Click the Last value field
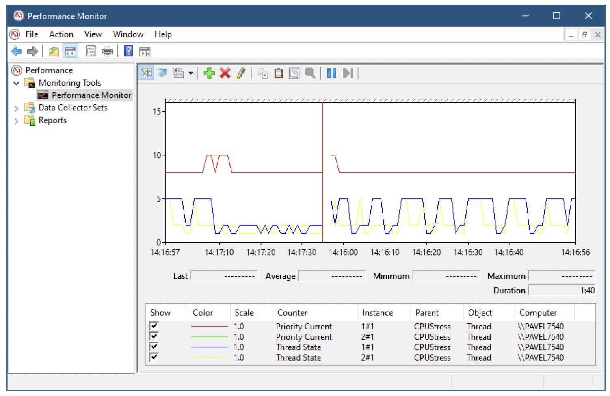The height and width of the screenshot is (396, 610). (224, 276)
